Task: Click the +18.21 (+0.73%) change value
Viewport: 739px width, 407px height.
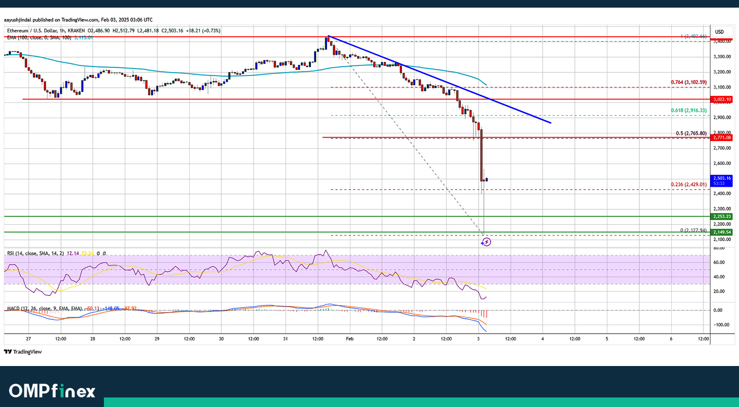Action: click(203, 31)
